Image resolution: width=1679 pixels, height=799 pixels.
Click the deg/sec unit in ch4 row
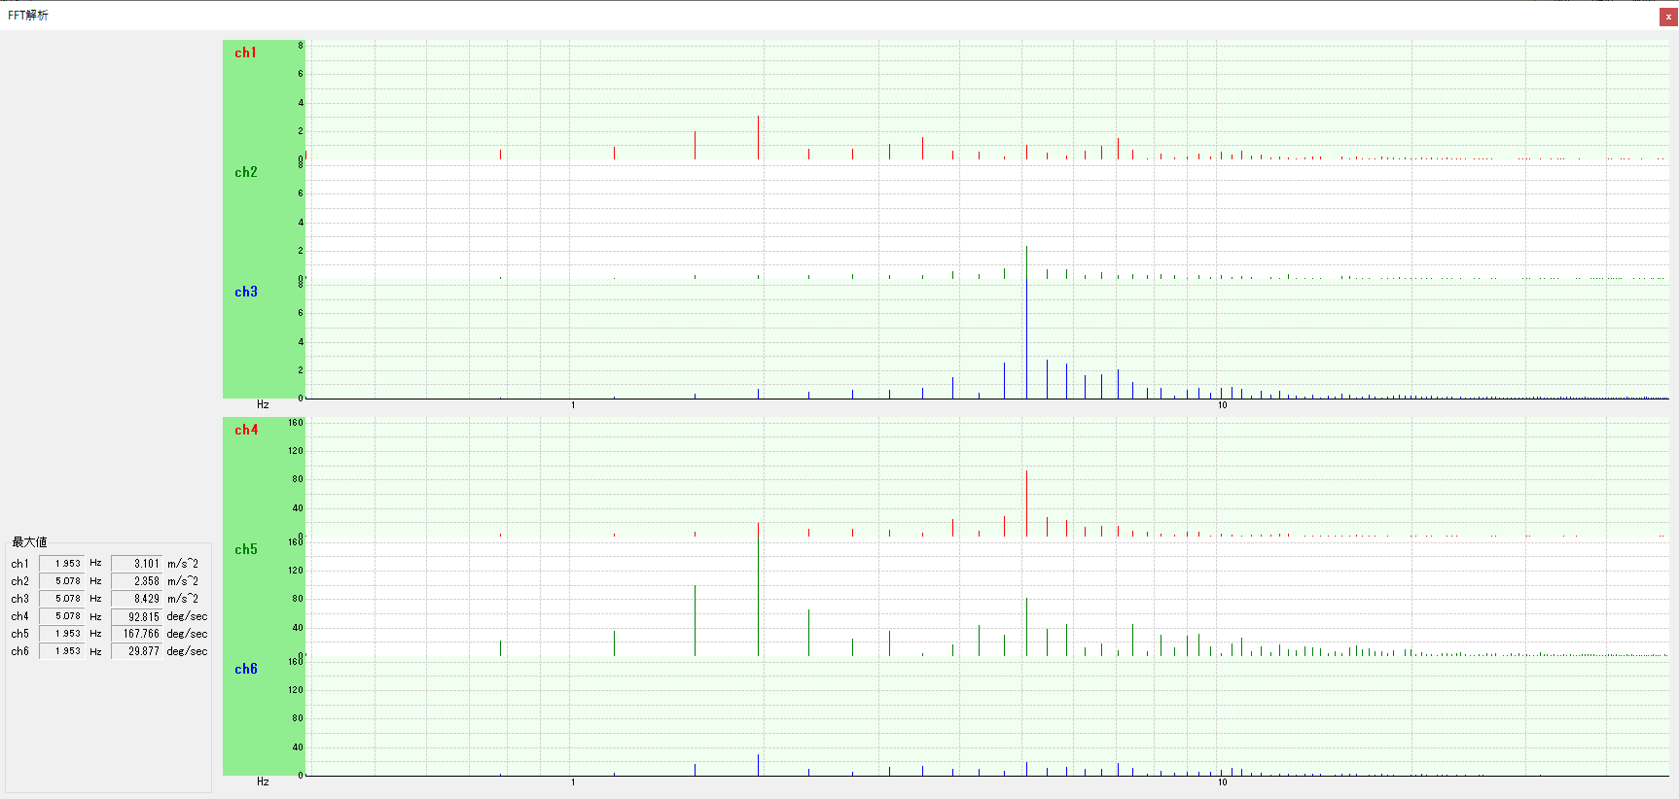[x=187, y=616]
